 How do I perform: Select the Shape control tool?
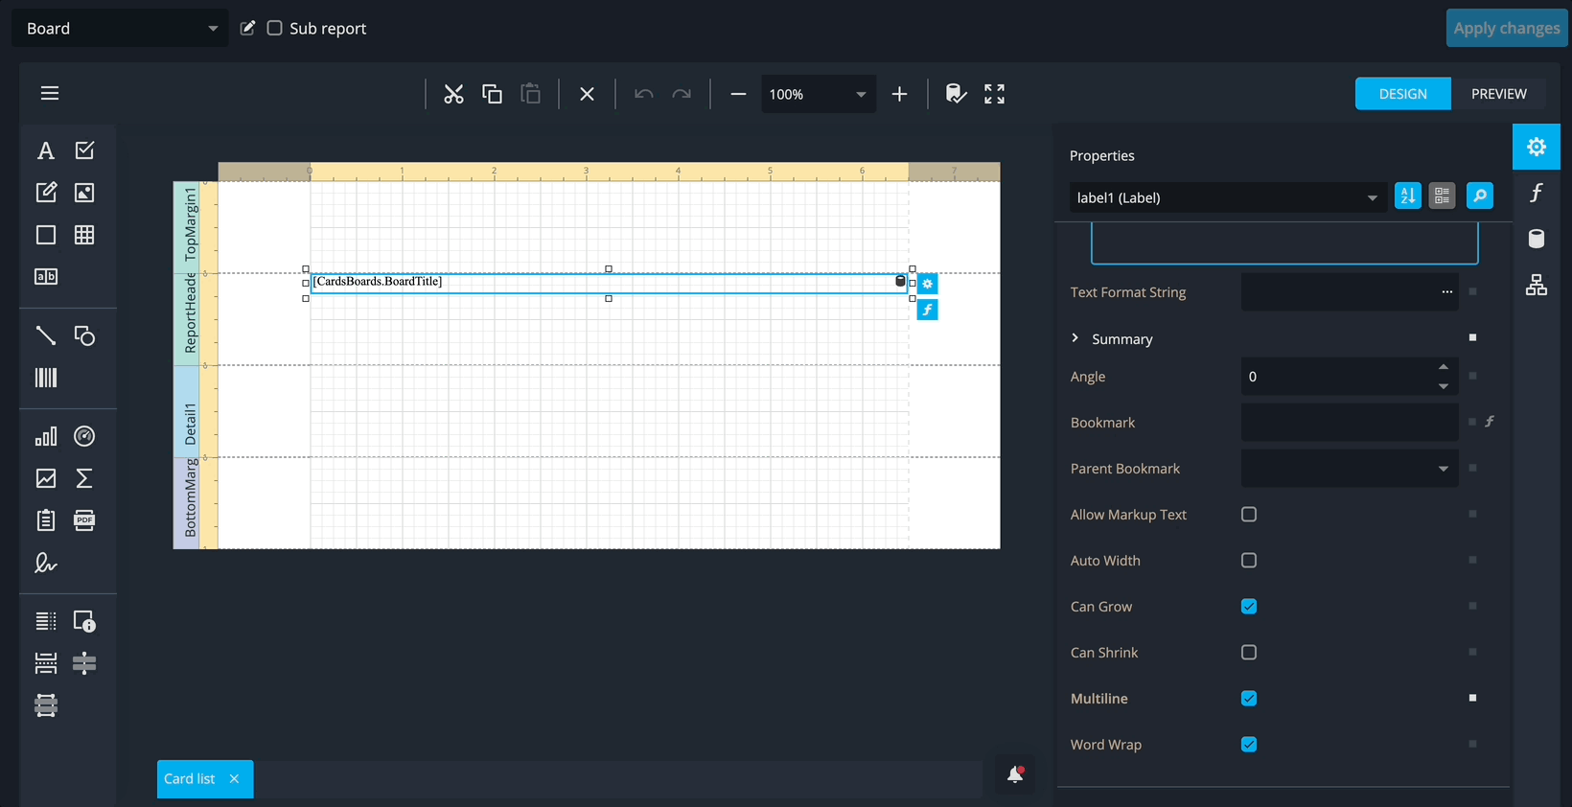point(84,335)
